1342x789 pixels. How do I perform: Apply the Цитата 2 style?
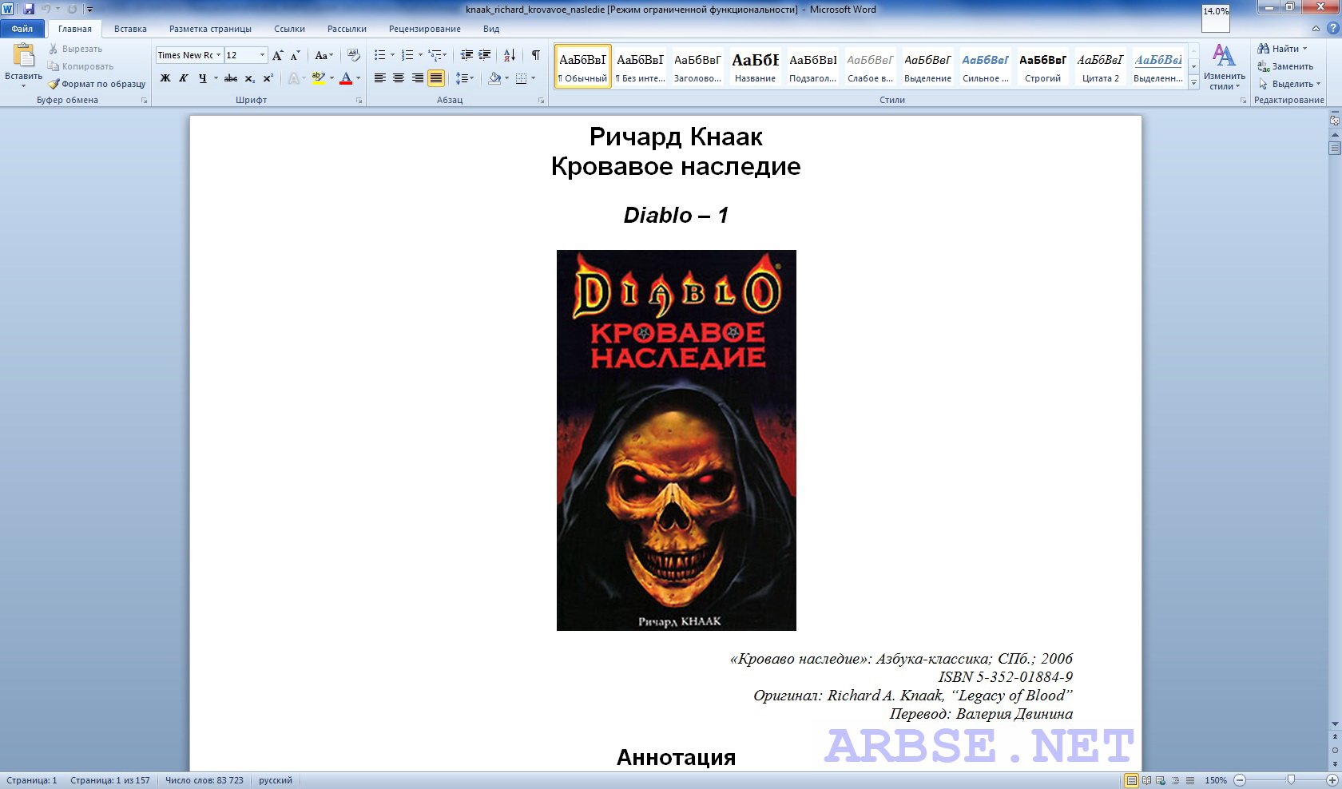tap(1100, 66)
